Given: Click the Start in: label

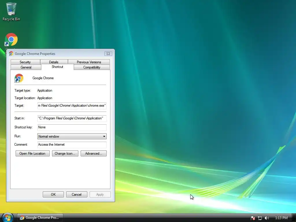Looking at the screenshot, I should coord(19,118).
